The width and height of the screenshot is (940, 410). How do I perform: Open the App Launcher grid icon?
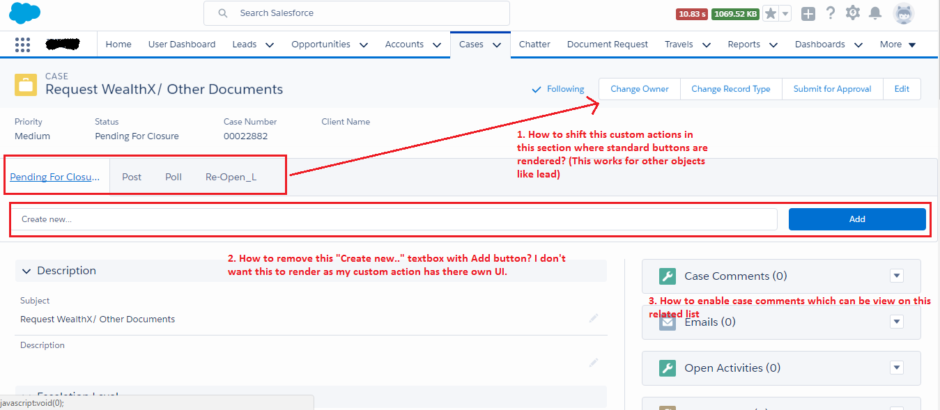(22, 45)
